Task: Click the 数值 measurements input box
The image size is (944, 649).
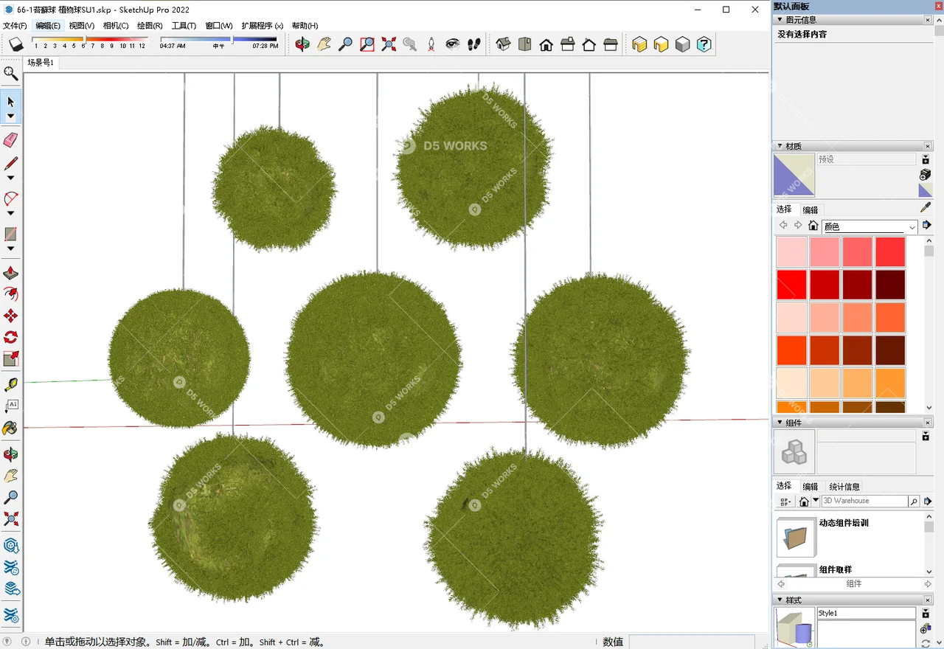Action: tap(691, 642)
